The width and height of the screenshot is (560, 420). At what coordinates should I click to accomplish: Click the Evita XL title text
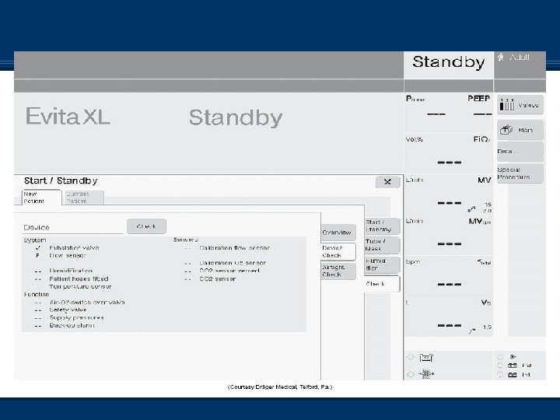click(x=68, y=116)
